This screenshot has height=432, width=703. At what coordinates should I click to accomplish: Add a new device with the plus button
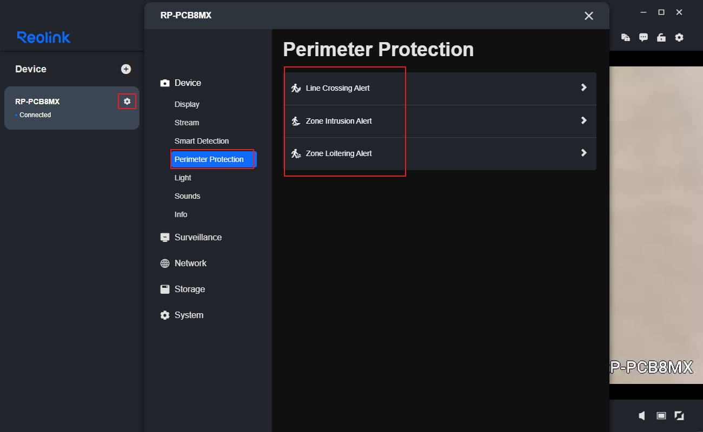126,69
